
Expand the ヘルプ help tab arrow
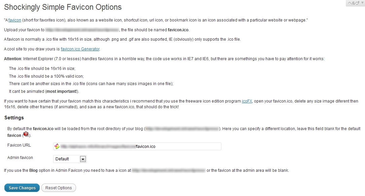pyautogui.click(x=362, y=3)
